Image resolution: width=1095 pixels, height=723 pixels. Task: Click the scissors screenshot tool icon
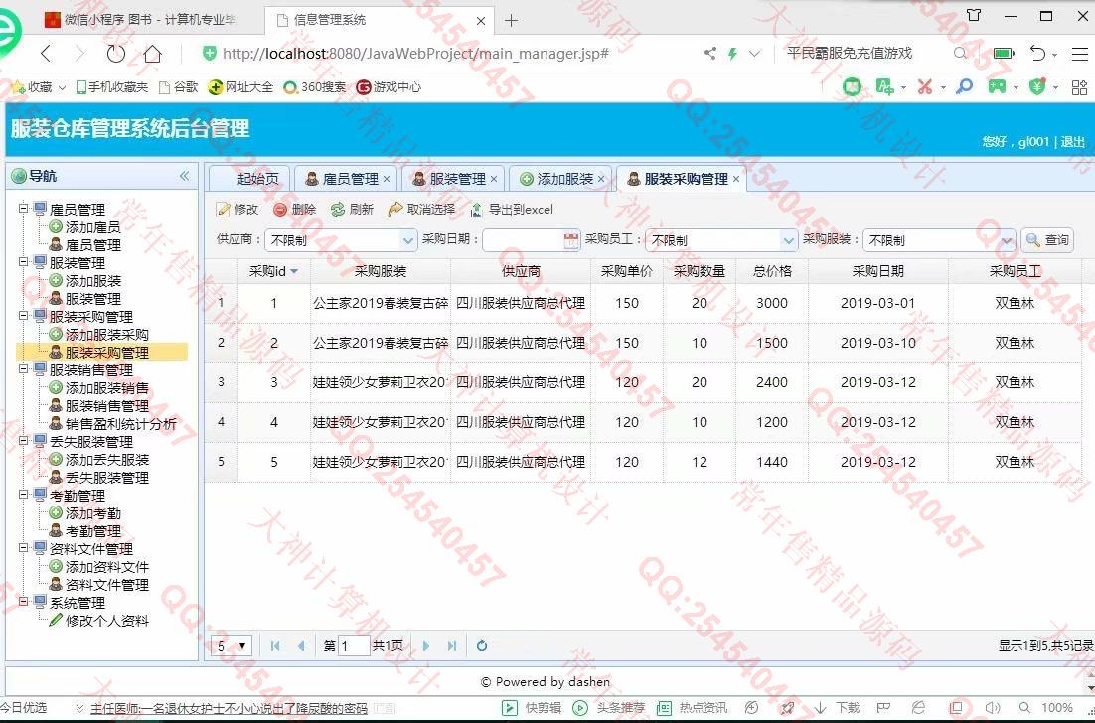tap(925, 87)
